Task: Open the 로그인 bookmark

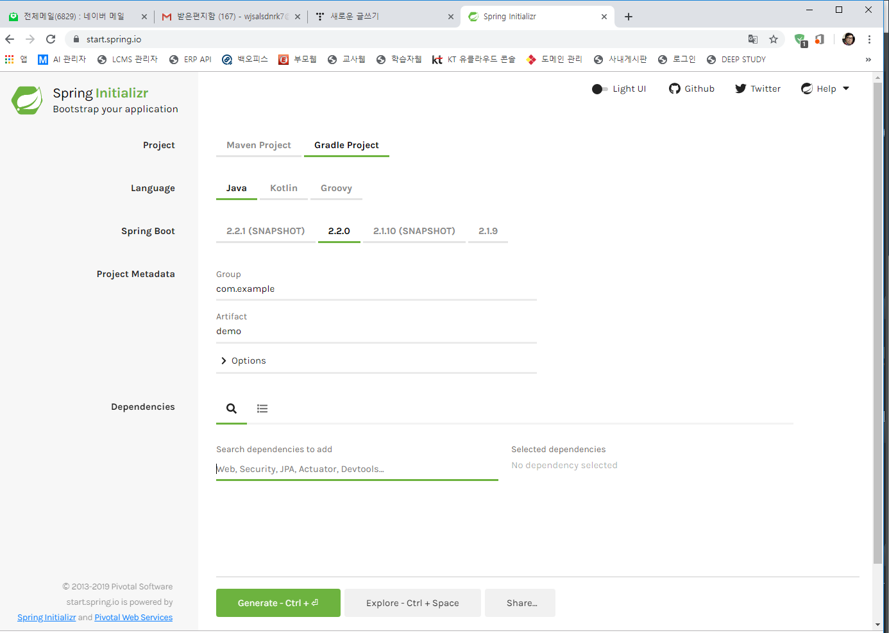Action: point(677,60)
